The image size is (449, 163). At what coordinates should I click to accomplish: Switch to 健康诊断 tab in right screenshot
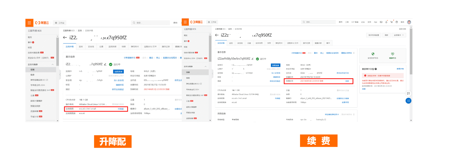pos(318,43)
